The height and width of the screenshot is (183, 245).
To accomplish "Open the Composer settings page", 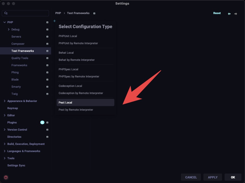I will pos(26,44).
